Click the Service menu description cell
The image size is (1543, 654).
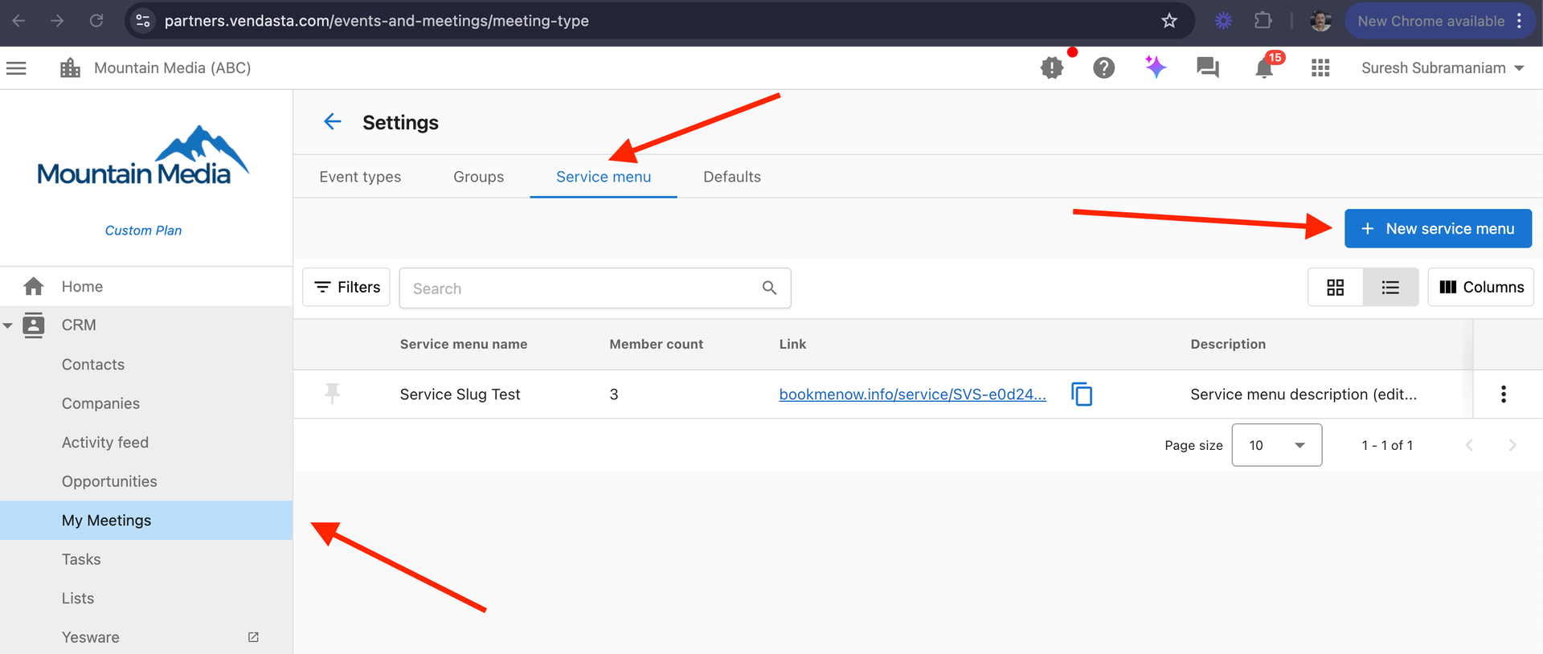1304,394
